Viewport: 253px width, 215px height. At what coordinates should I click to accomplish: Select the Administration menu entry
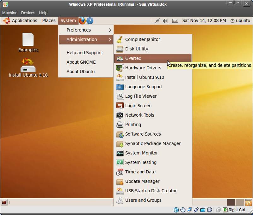(86, 39)
